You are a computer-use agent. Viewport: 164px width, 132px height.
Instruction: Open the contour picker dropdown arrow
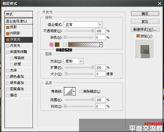click(74, 91)
